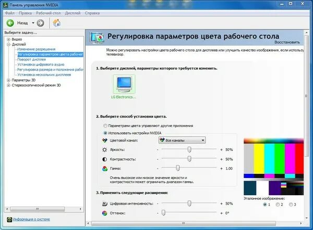
Task: Open Изменение разрешения task
Action: (x=37, y=49)
